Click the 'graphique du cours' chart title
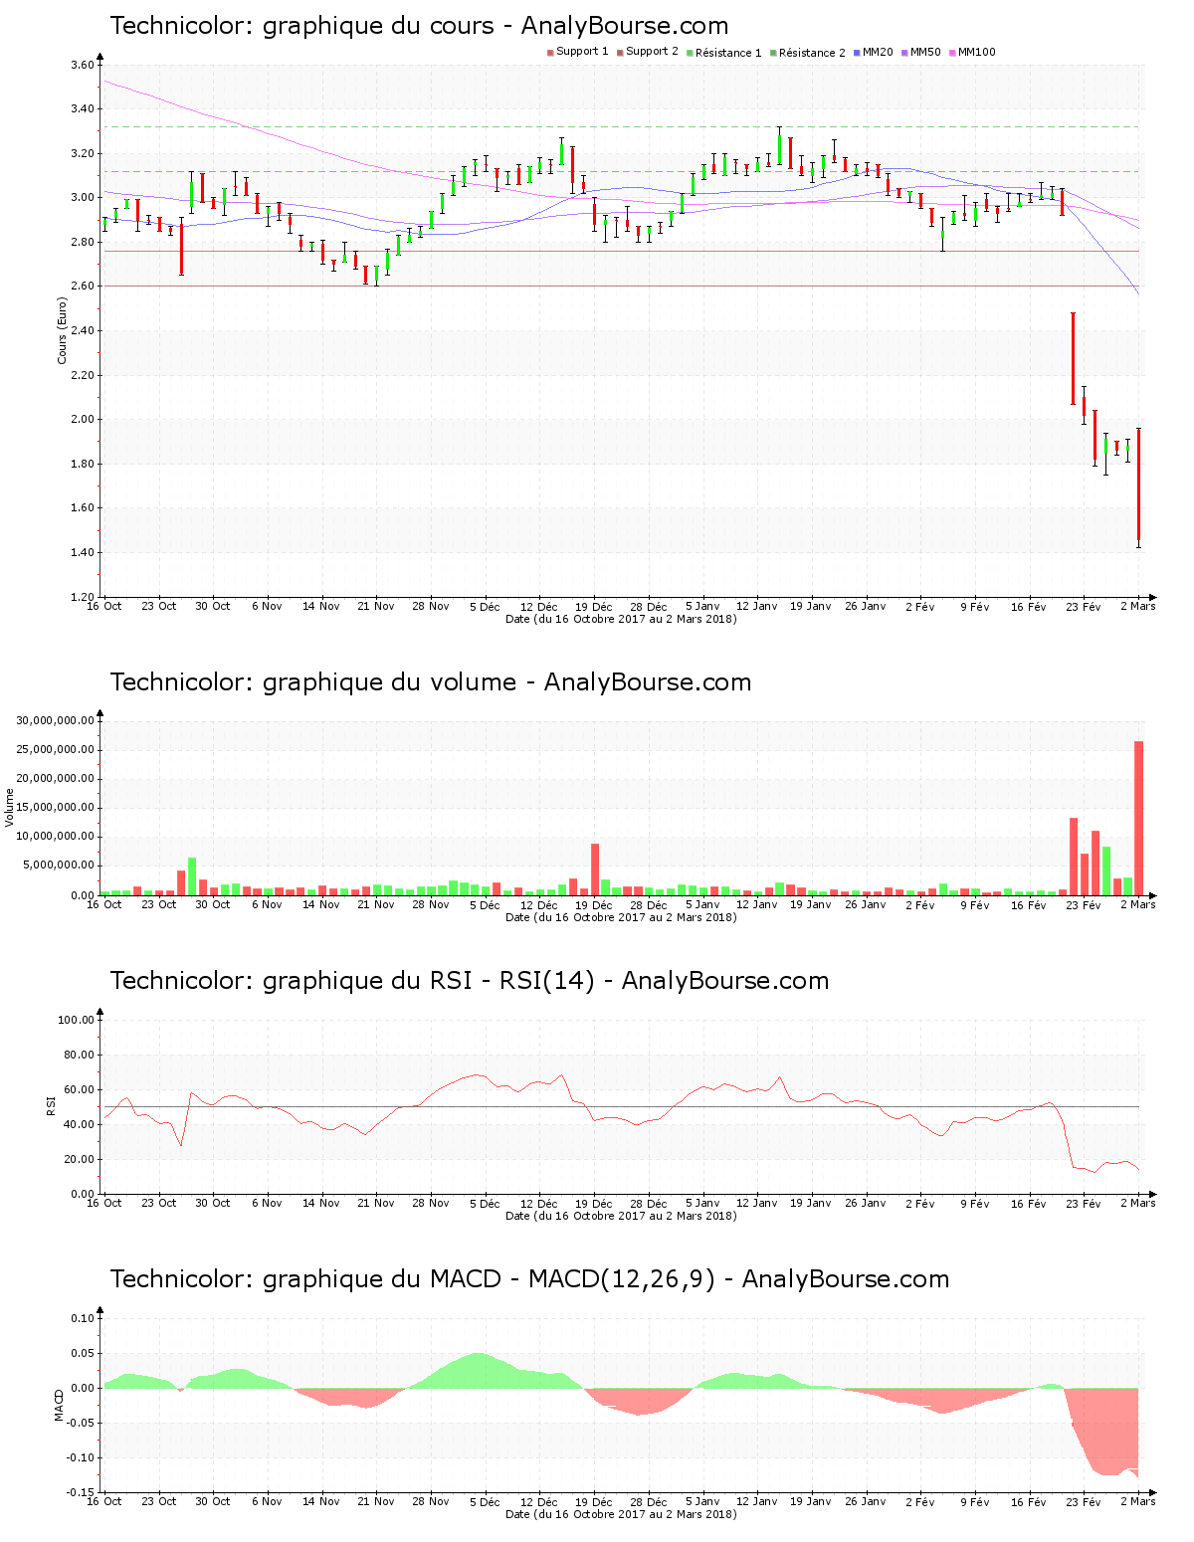 click(419, 26)
